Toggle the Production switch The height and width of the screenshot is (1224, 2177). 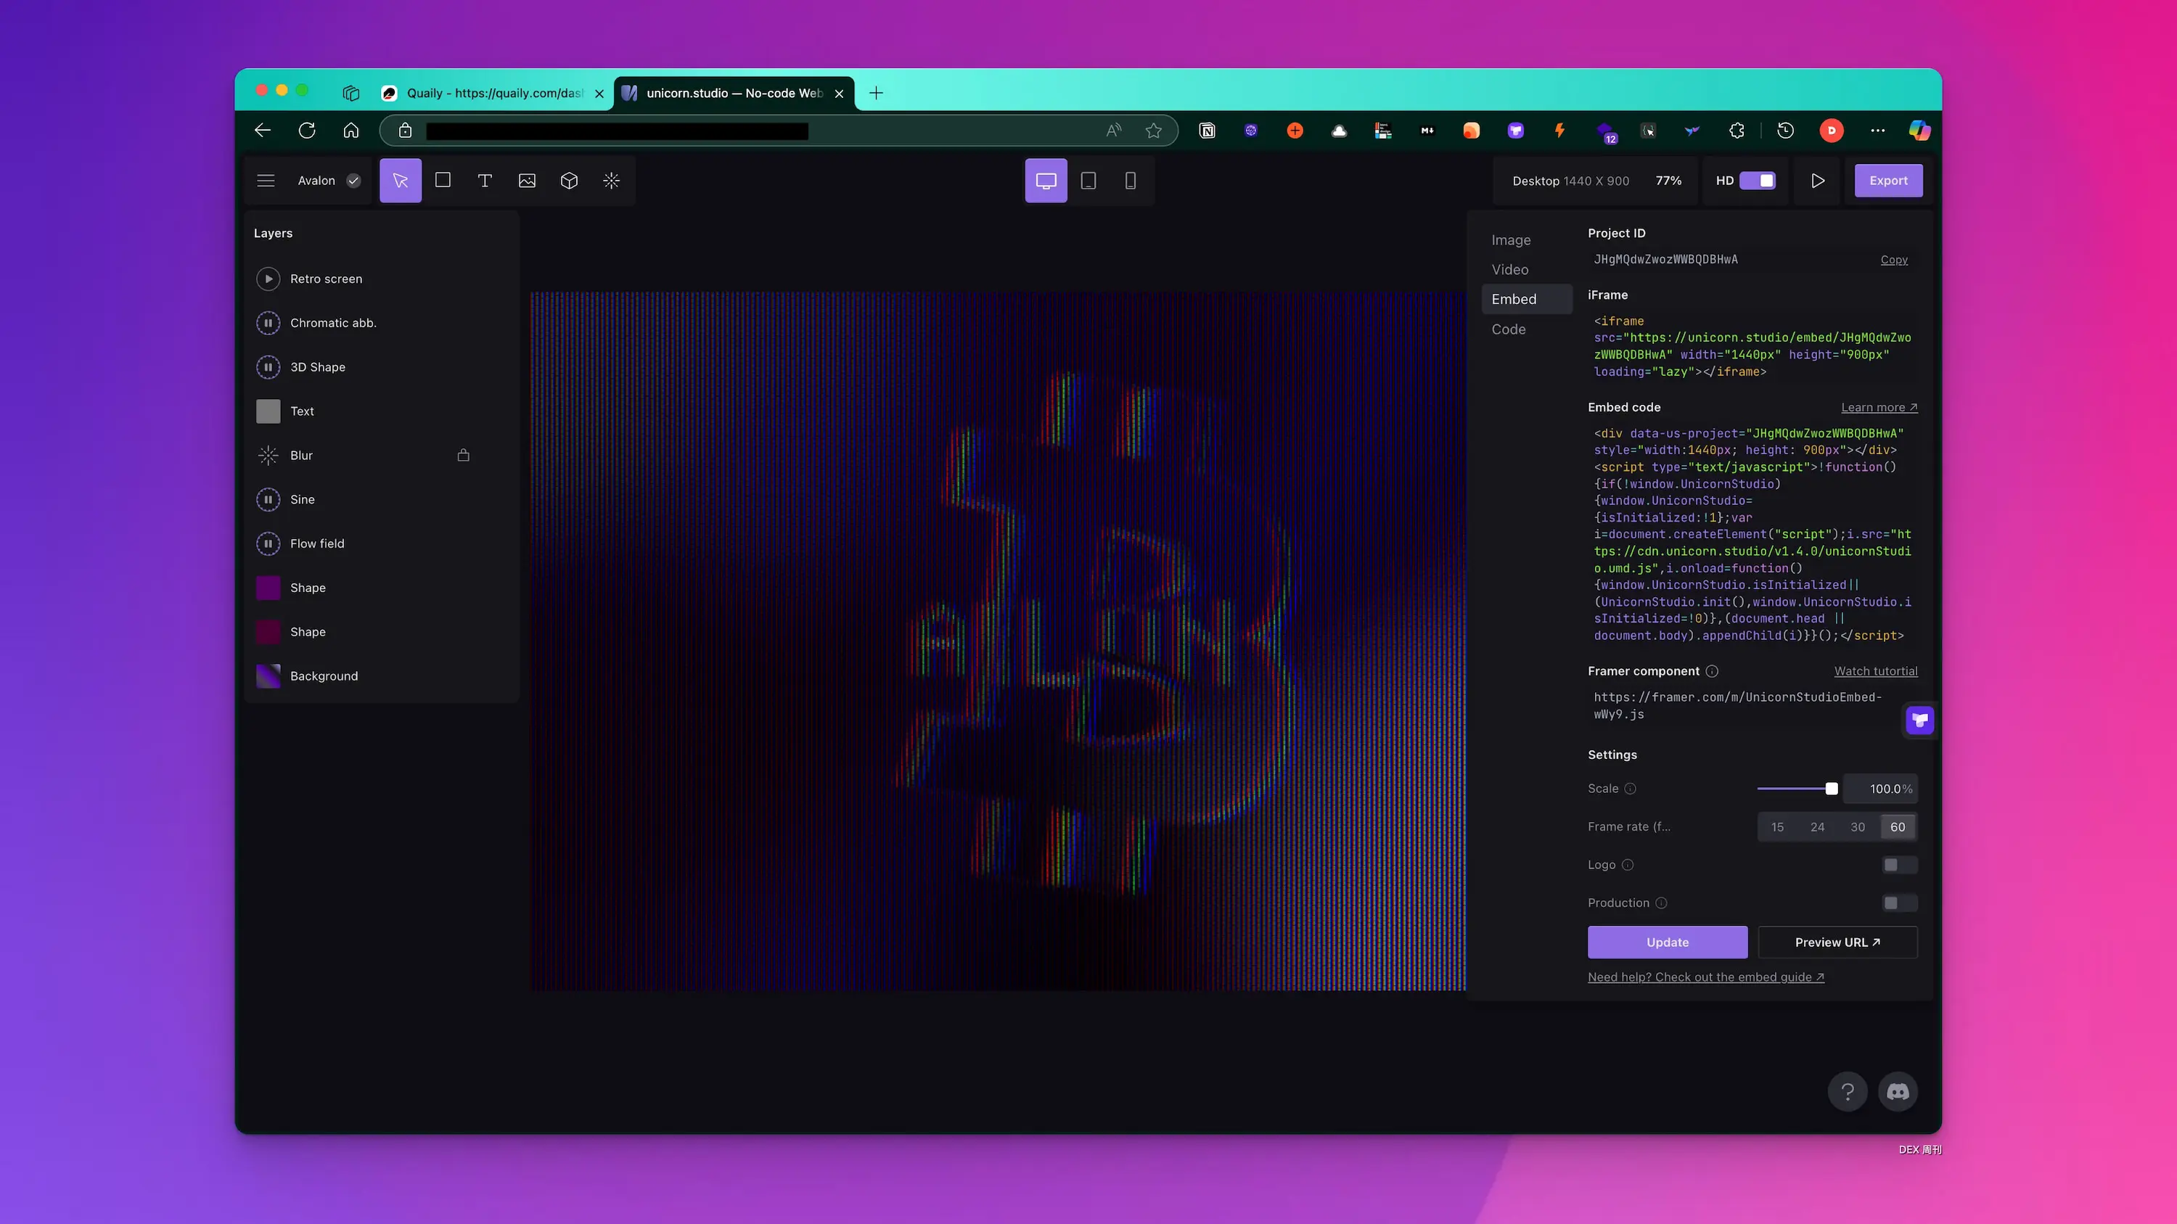1899,903
